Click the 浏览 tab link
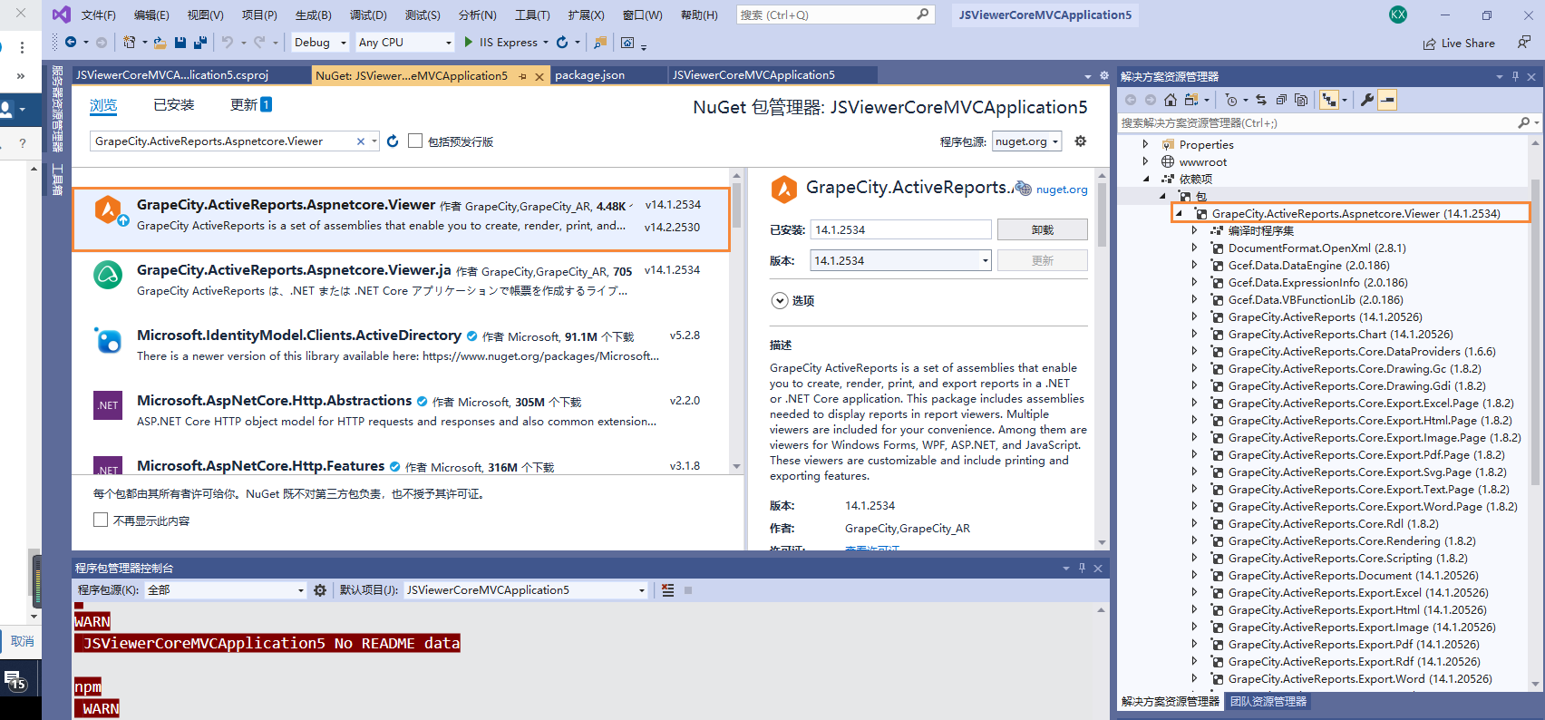 pos(103,105)
